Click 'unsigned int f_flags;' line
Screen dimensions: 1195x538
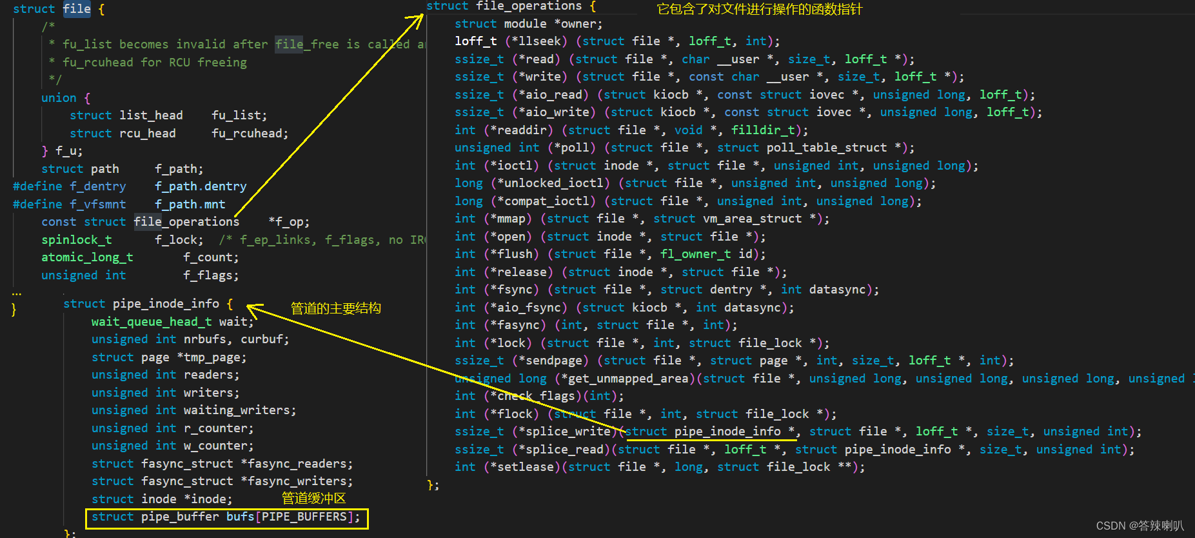140,275
